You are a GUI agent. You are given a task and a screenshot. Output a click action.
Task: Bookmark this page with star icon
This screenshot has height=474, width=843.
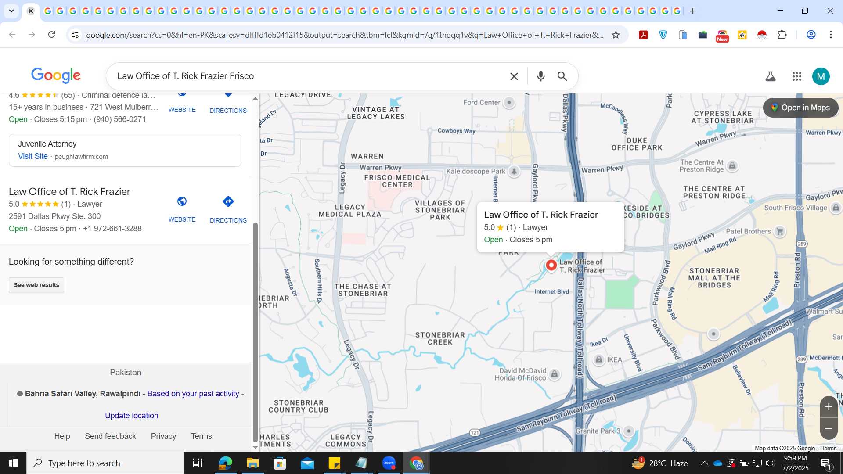[x=616, y=35]
